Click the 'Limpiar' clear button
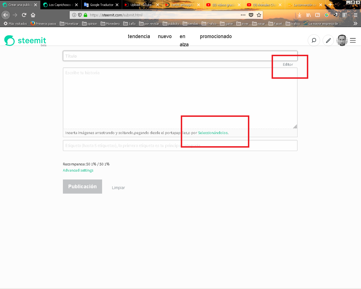 118,188
